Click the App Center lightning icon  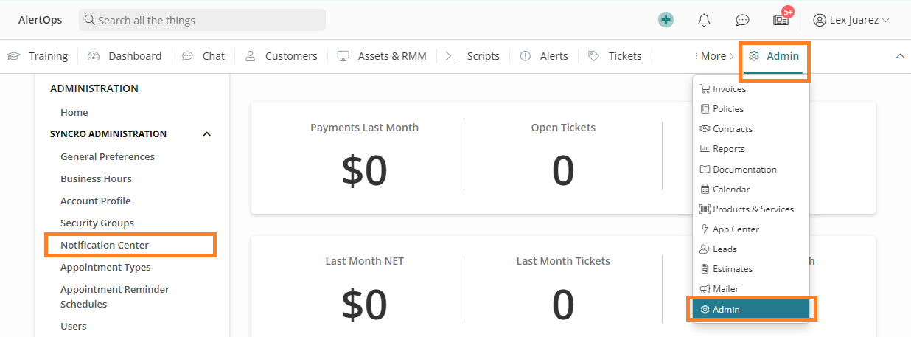pos(705,229)
